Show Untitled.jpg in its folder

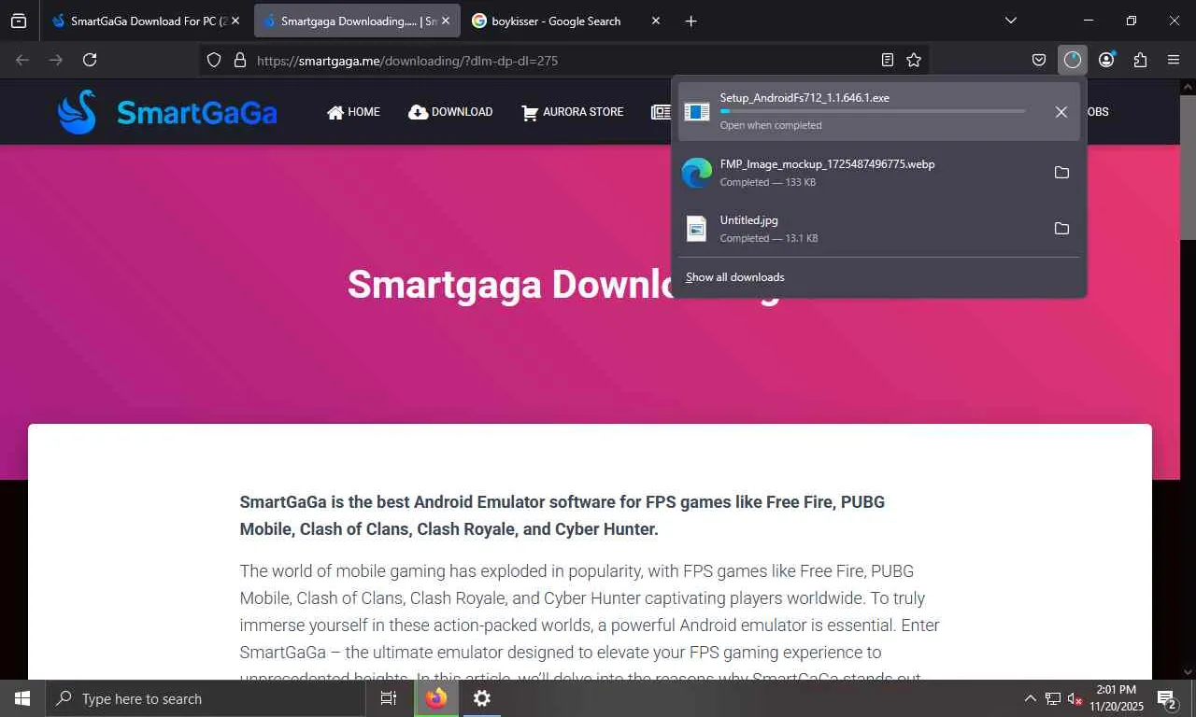(1061, 229)
